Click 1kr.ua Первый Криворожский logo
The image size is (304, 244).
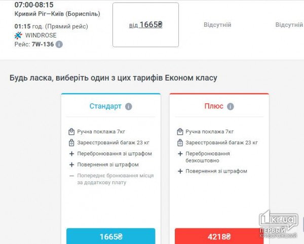coord(278,225)
